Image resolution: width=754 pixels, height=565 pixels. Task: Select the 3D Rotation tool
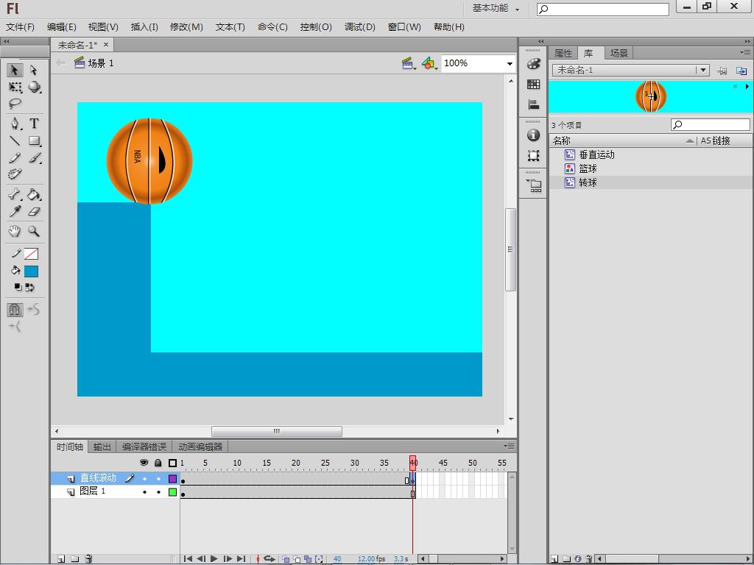coord(34,87)
